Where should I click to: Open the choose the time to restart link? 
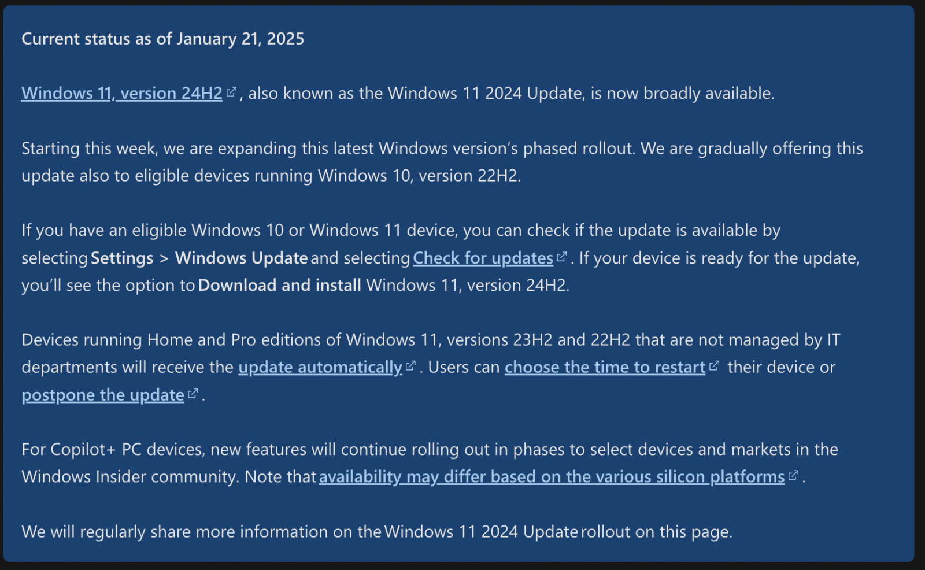click(x=605, y=367)
